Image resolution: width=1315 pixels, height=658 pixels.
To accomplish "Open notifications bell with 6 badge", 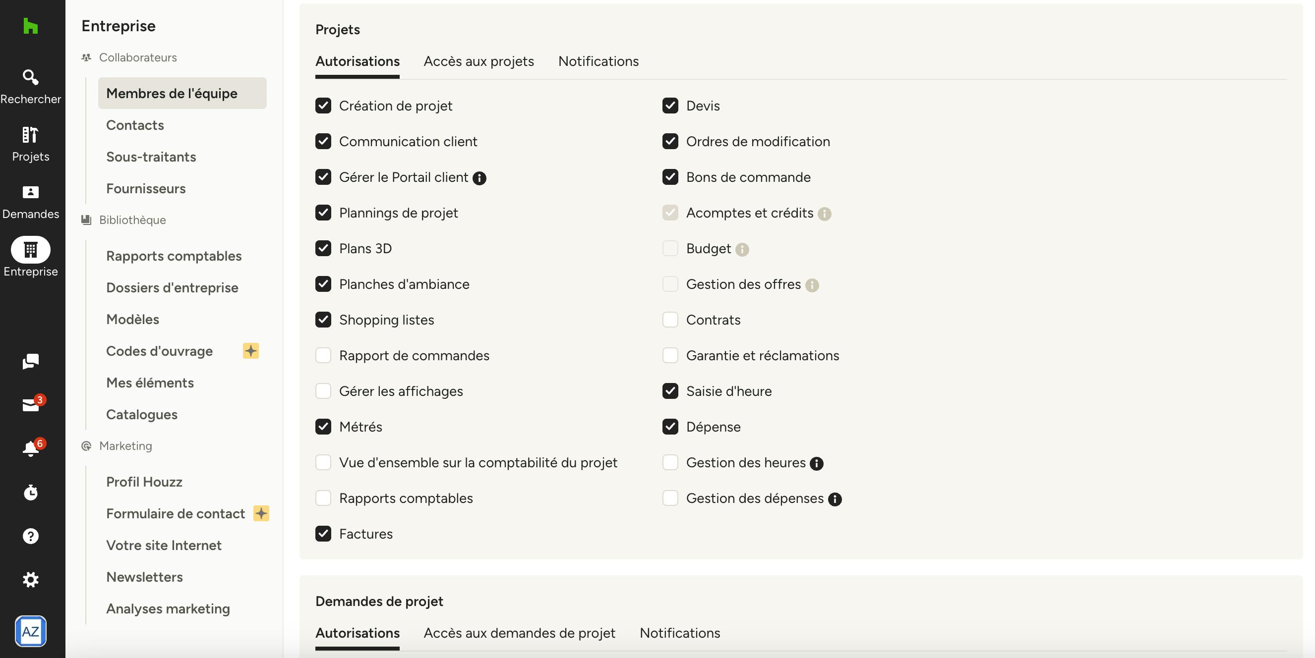I will click(x=31, y=448).
